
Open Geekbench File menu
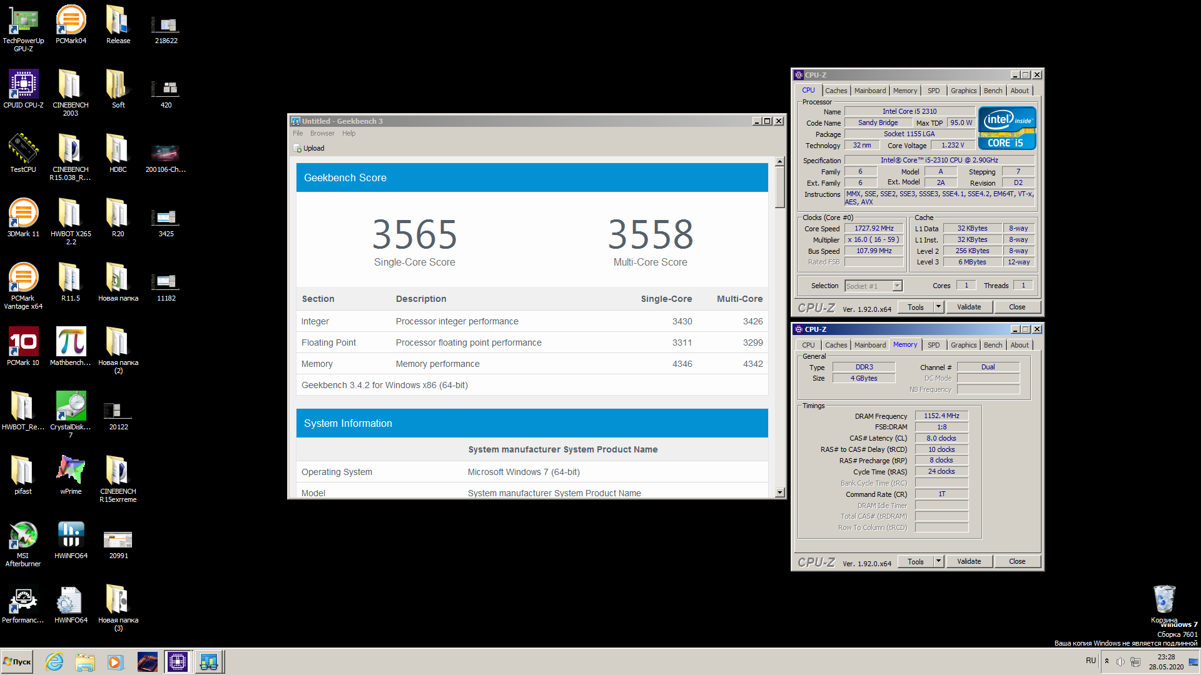pyautogui.click(x=298, y=133)
